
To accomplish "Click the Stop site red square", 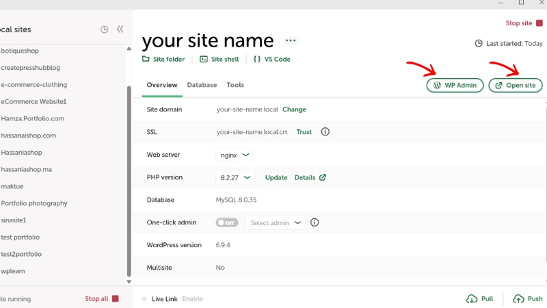I will tap(539, 23).
